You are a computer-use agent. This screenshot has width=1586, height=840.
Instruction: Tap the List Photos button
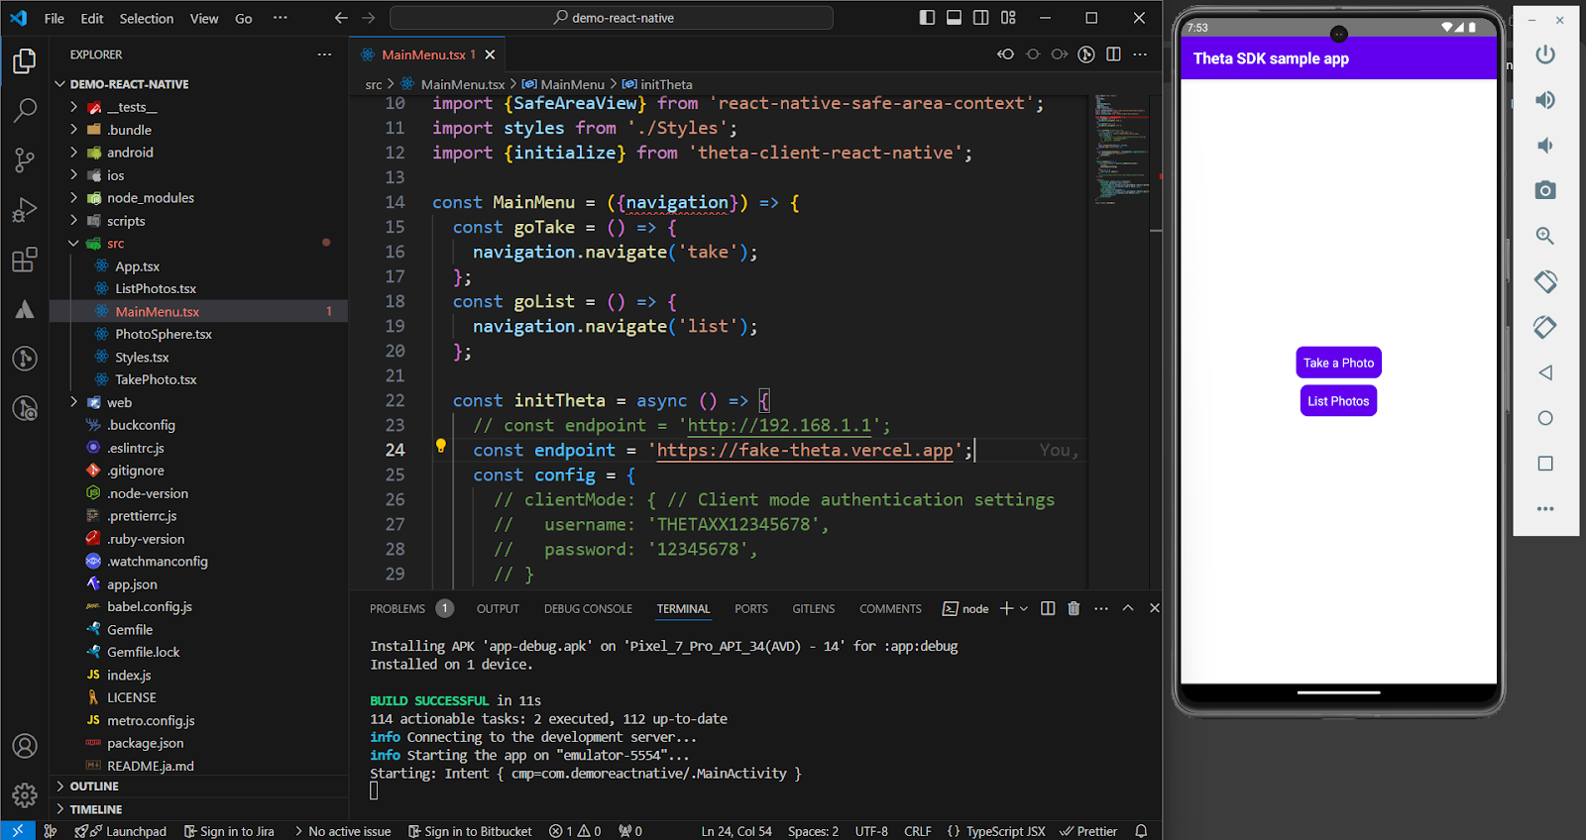pos(1337,401)
